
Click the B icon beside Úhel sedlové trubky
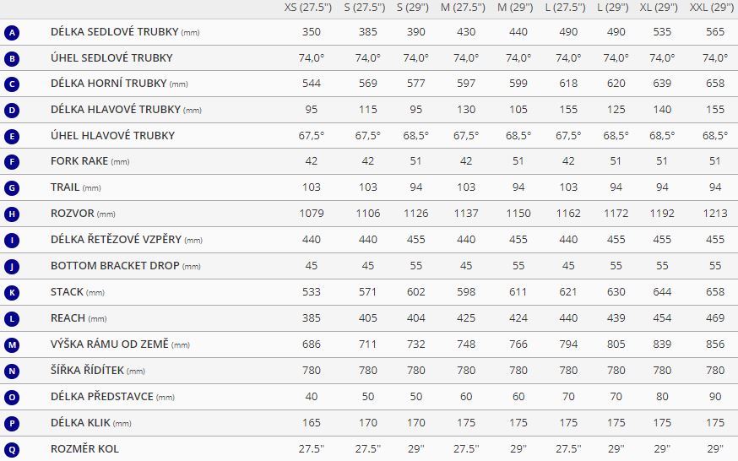(x=12, y=59)
